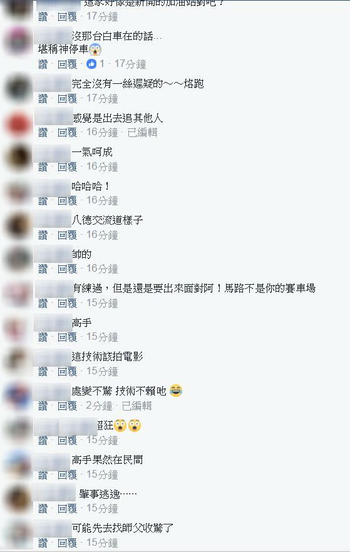350x552 pixels.
Task: Reply to comment '馬路不是你的賽車場'
Action: (67, 303)
